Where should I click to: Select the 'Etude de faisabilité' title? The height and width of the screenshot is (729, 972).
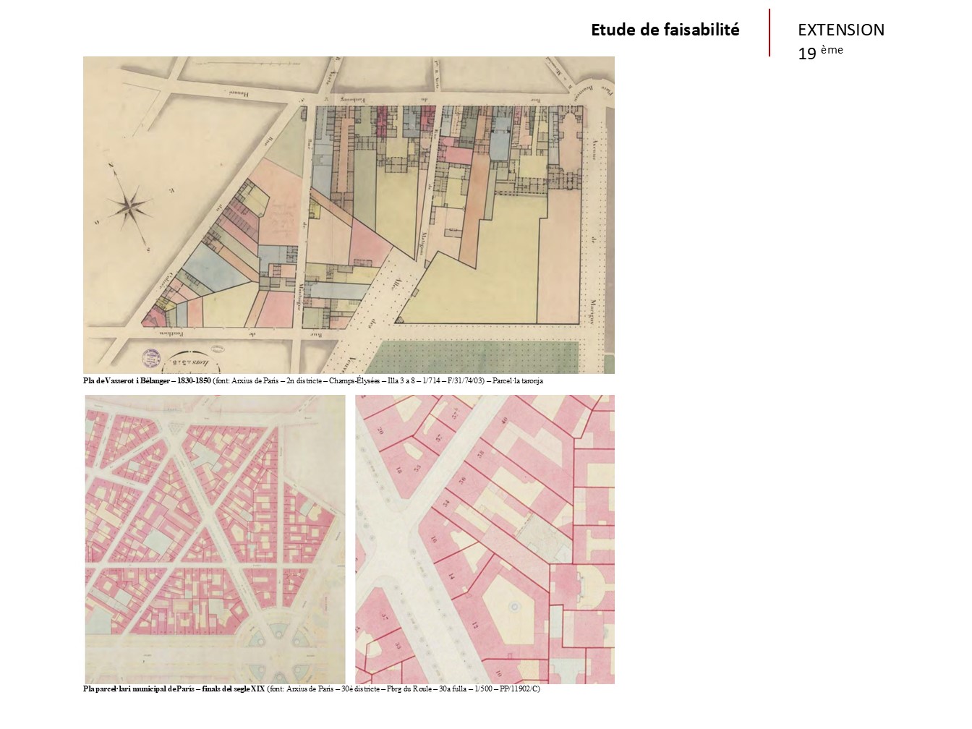(665, 30)
